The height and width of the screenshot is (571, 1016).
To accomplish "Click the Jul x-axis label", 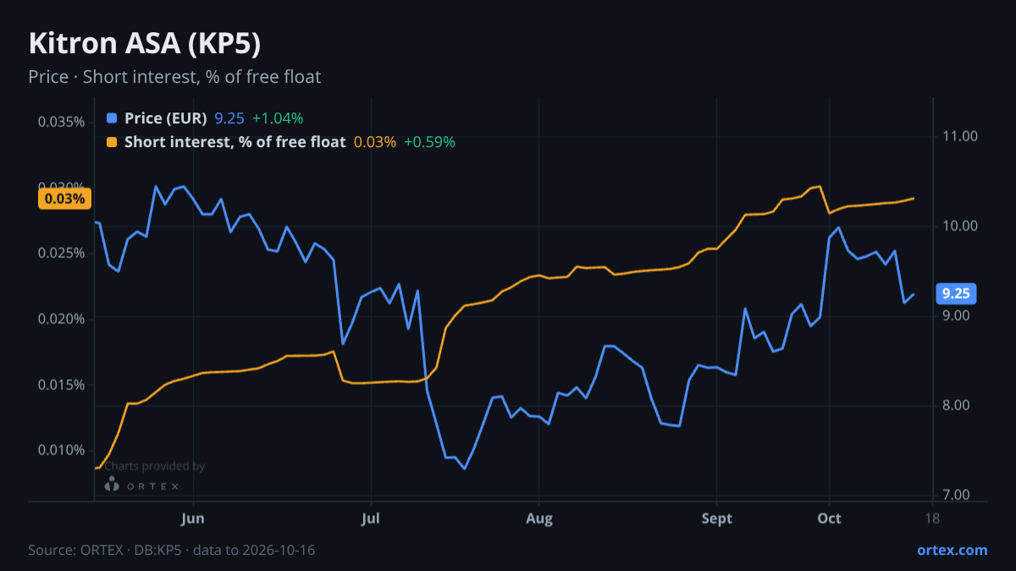I will click(x=370, y=518).
